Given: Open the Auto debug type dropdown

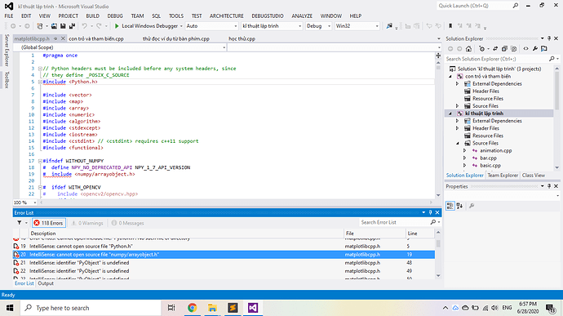Looking at the screenshot, I should (211, 26).
